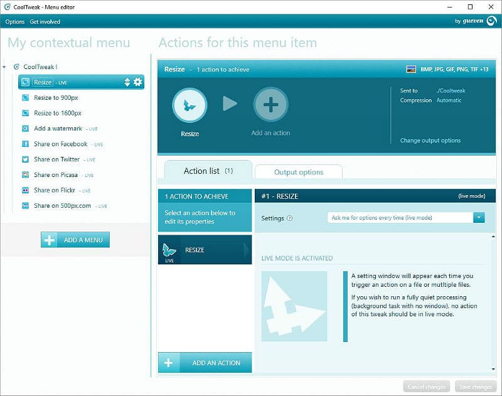Click the plus icon on Add a Menu
Image resolution: width=502 pixels, height=396 pixels.
[50, 240]
